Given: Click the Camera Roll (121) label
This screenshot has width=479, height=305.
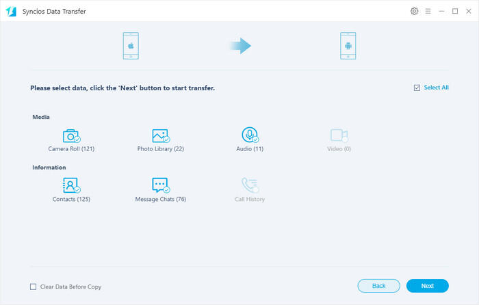Looking at the screenshot, I should coord(71,149).
